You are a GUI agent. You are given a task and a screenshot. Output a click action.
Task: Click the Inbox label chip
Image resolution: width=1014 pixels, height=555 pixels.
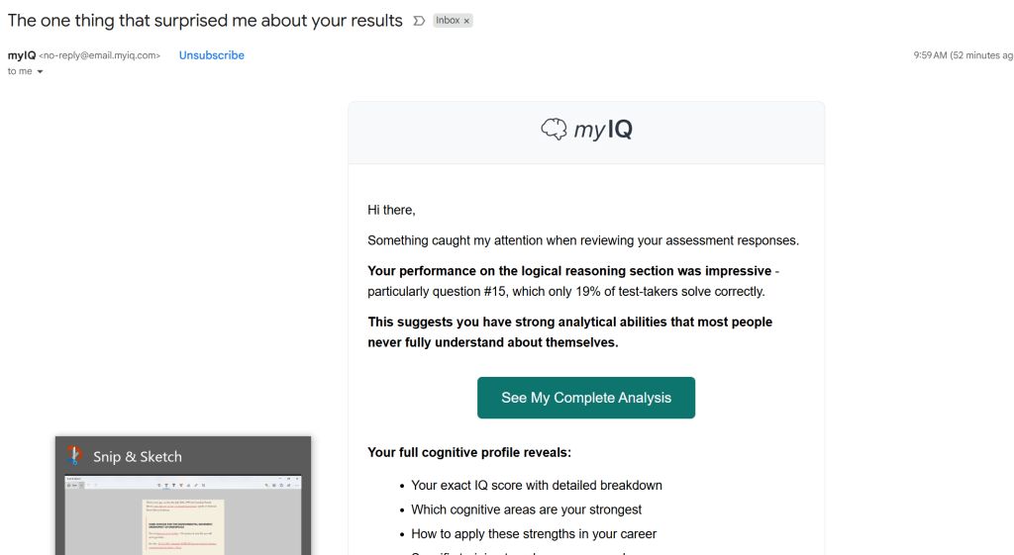click(448, 21)
